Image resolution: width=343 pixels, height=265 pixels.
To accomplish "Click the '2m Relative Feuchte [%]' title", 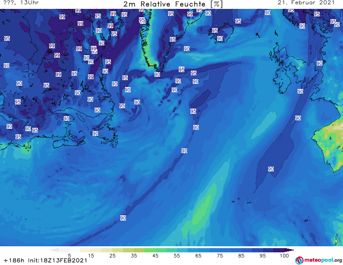I will point(173,4).
